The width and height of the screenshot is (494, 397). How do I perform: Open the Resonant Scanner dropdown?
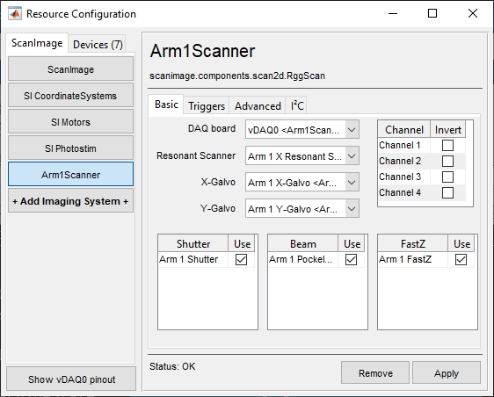pyautogui.click(x=302, y=155)
